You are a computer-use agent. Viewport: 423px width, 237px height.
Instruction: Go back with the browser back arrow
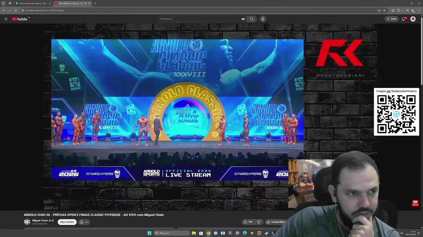(4, 10)
